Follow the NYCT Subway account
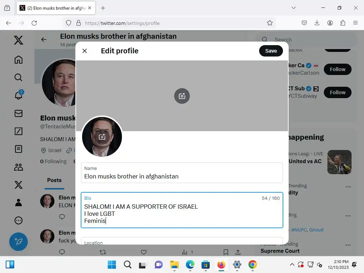 point(338,92)
